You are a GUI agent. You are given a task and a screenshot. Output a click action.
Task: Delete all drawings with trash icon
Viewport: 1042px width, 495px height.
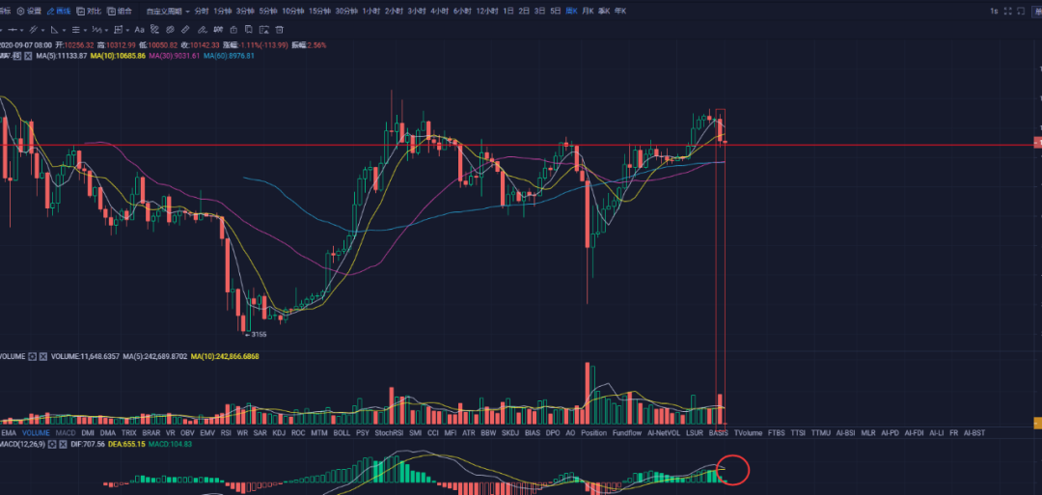click(279, 30)
